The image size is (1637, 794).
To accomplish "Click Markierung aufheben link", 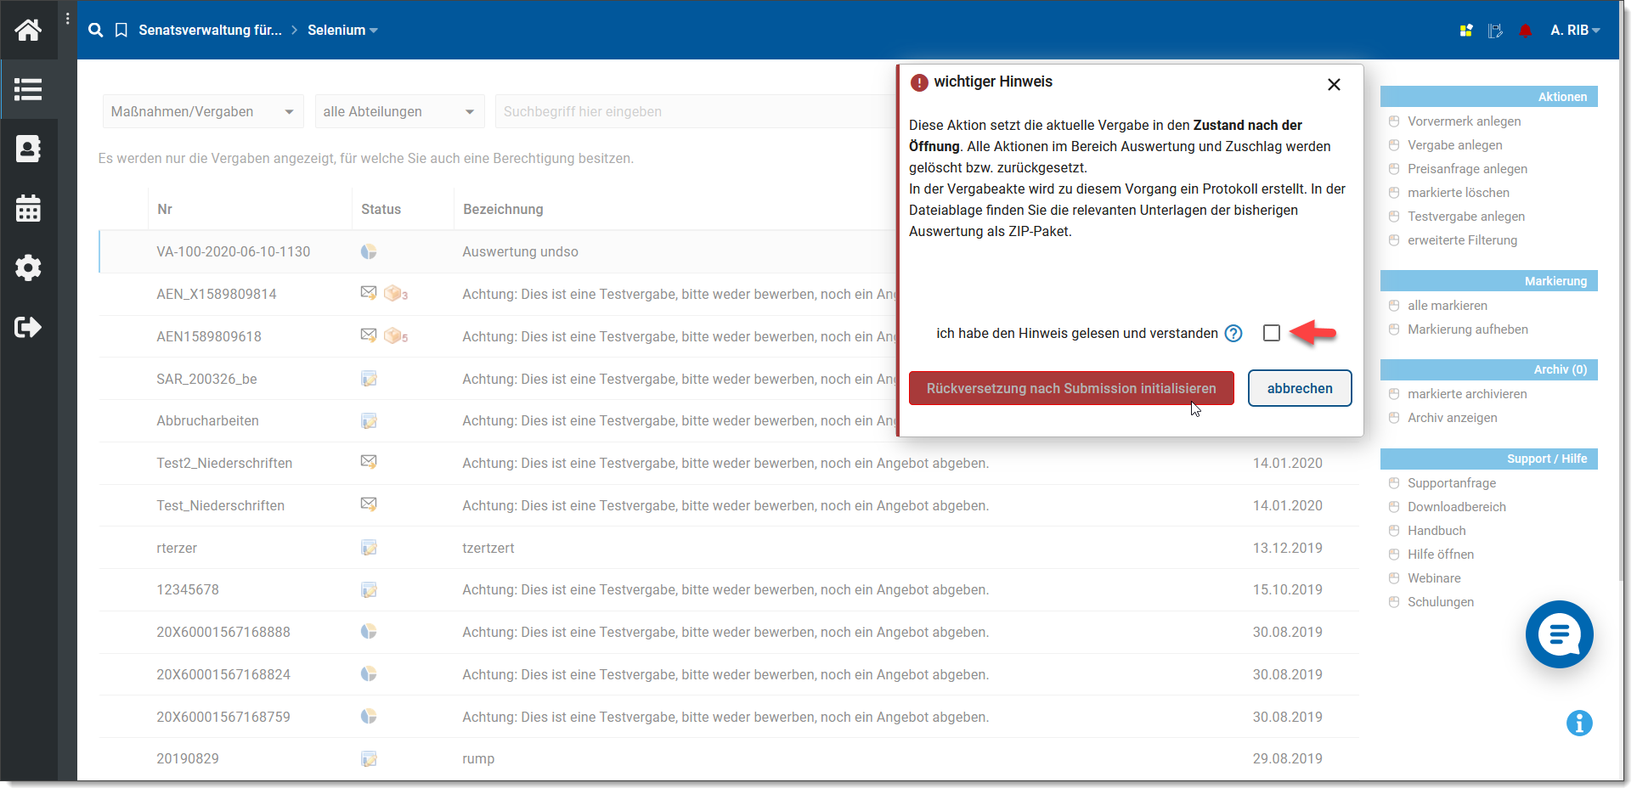I will [x=1467, y=329].
